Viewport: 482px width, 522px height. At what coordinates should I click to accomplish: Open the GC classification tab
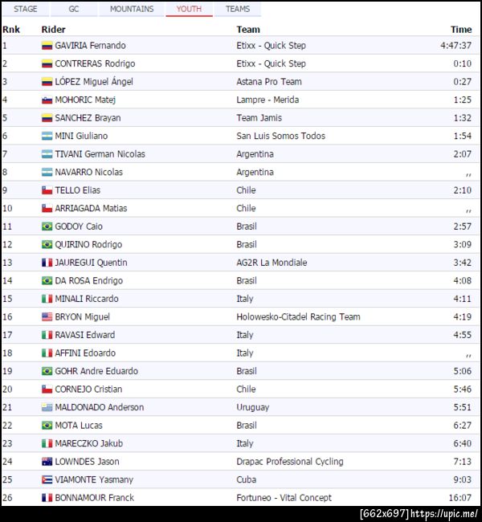pyautogui.click(x=73, y=9)
